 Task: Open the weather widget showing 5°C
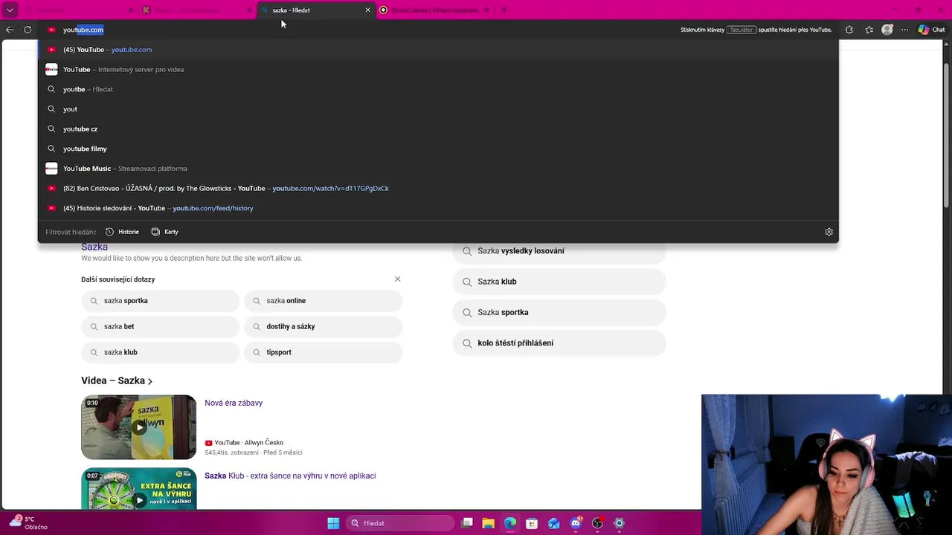pos(28,523)
